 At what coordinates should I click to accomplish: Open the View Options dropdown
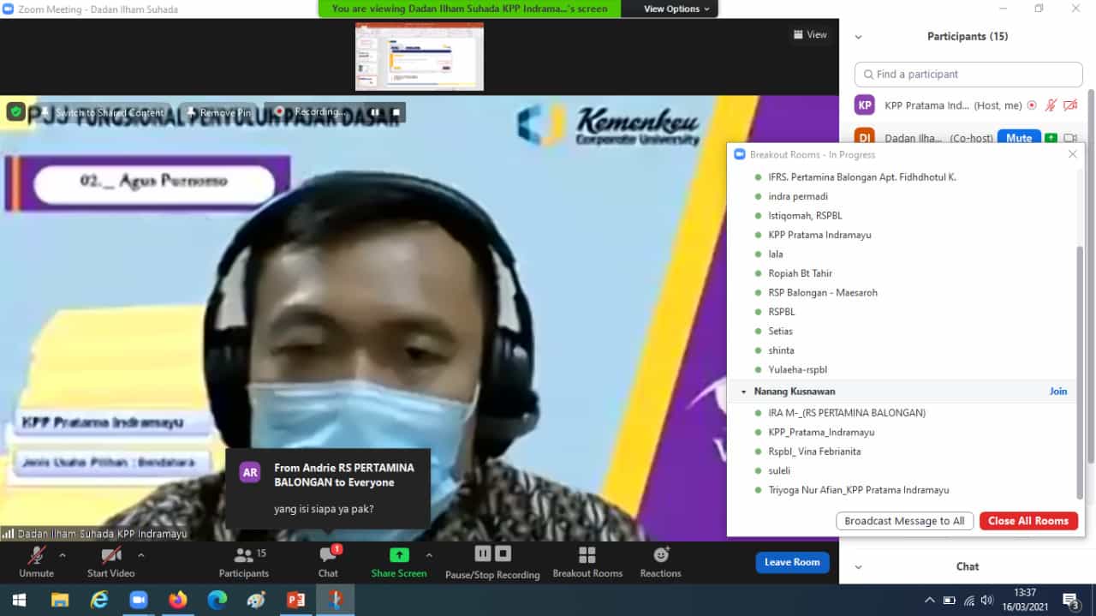point(676,9)
